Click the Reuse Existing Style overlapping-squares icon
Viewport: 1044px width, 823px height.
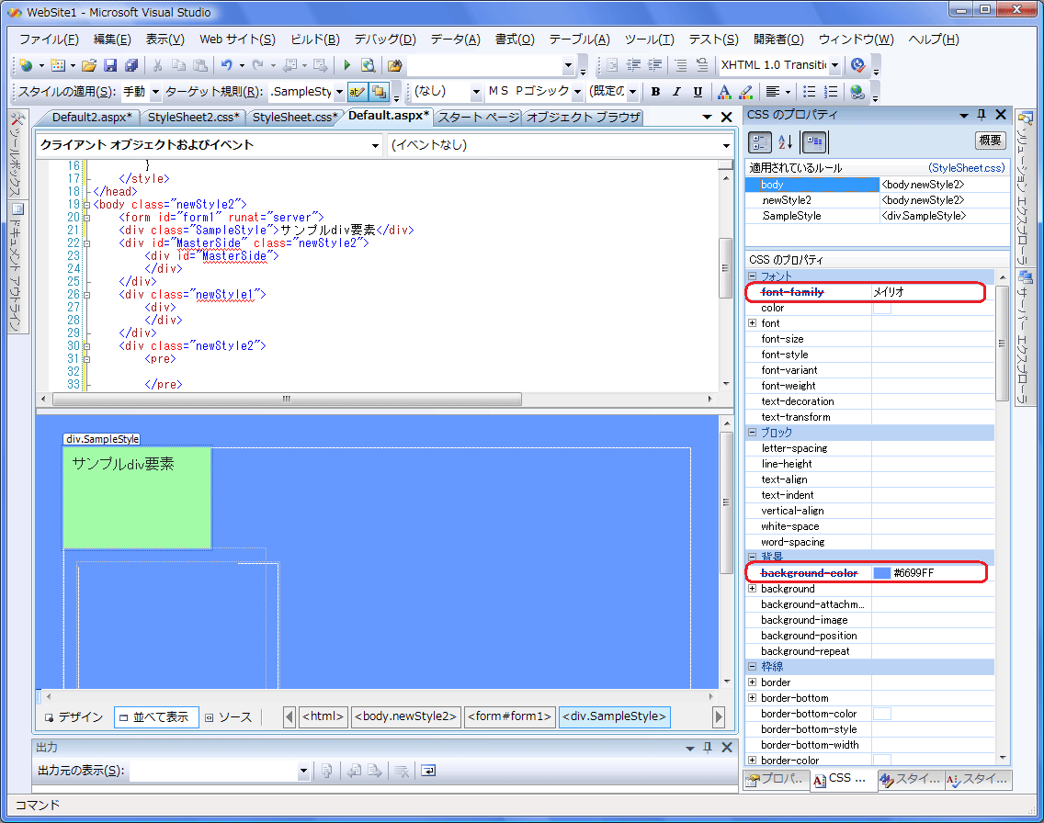[x=379, y=92]
